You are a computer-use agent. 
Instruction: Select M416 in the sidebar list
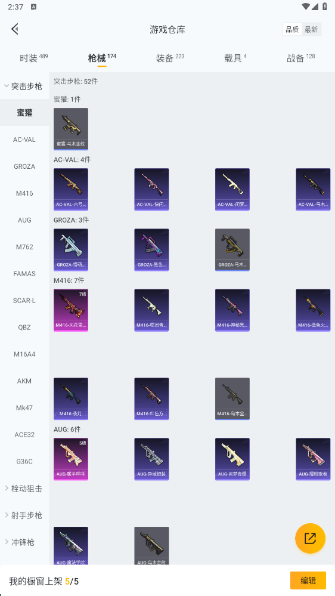pyautogui.click(x=24, y=193)
